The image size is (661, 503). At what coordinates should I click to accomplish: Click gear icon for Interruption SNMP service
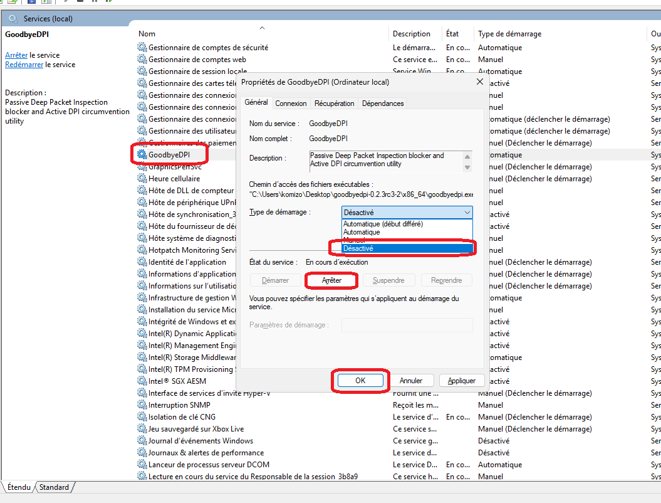coord(142,405)
